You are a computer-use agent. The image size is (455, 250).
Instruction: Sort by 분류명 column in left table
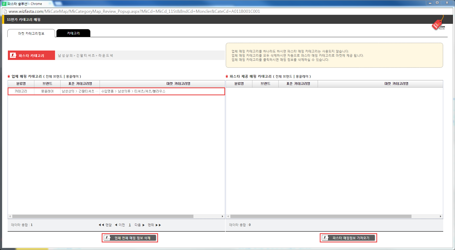click(21, 84)
